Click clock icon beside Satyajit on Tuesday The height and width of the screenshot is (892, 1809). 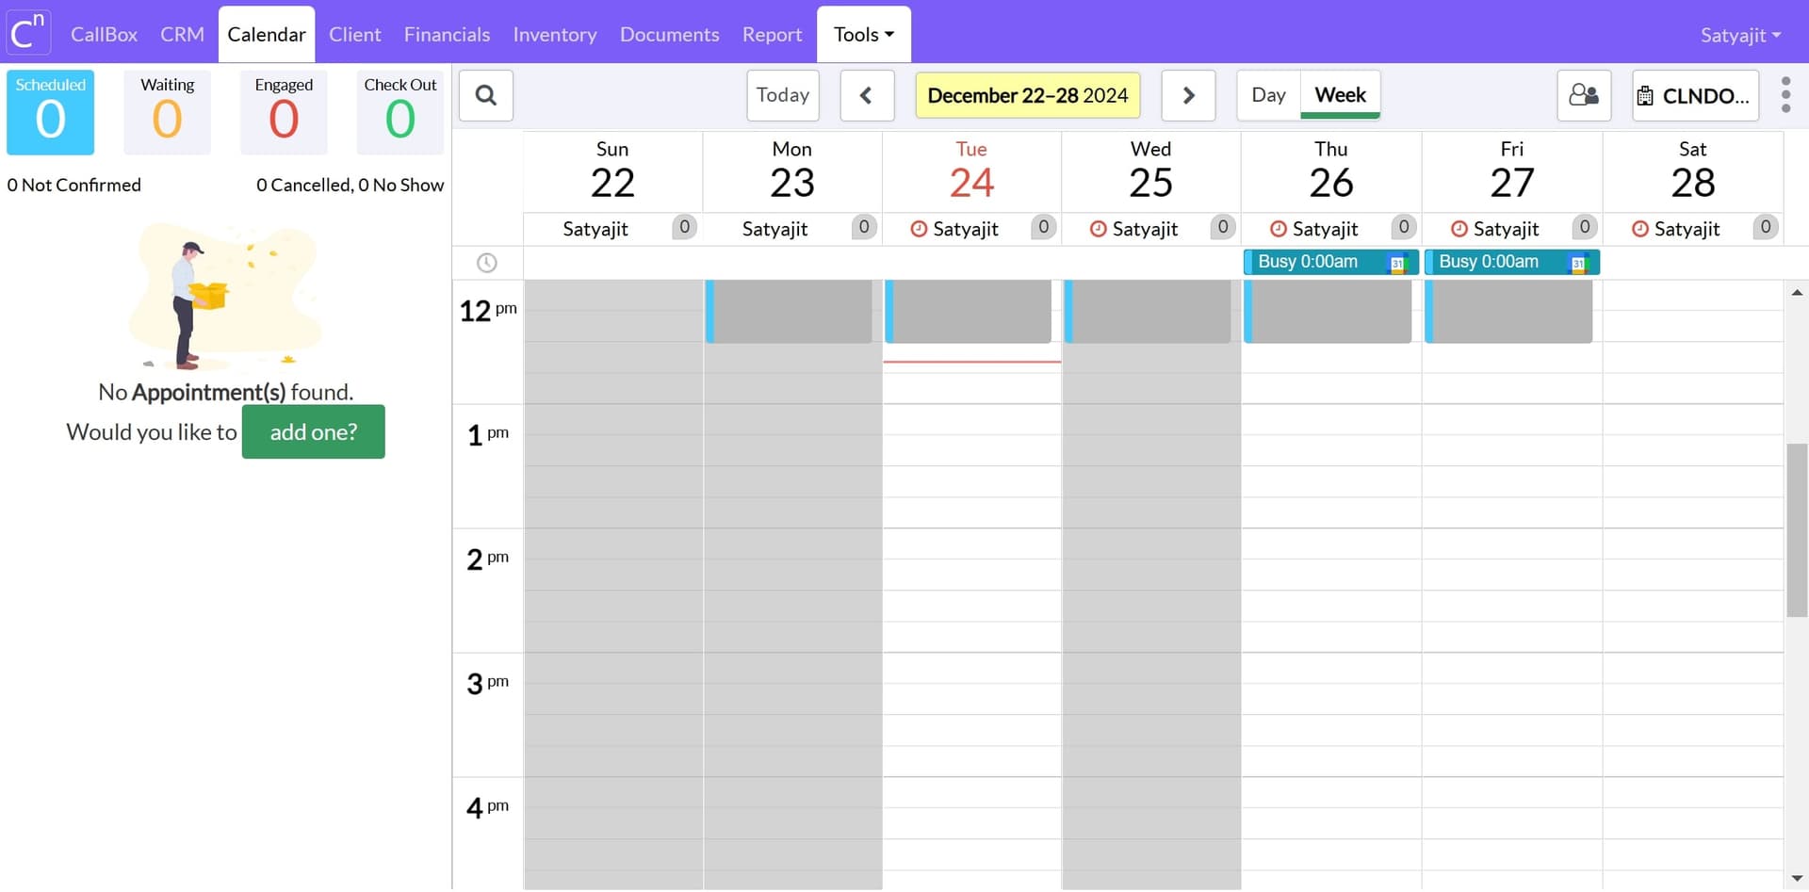point(919,229)
